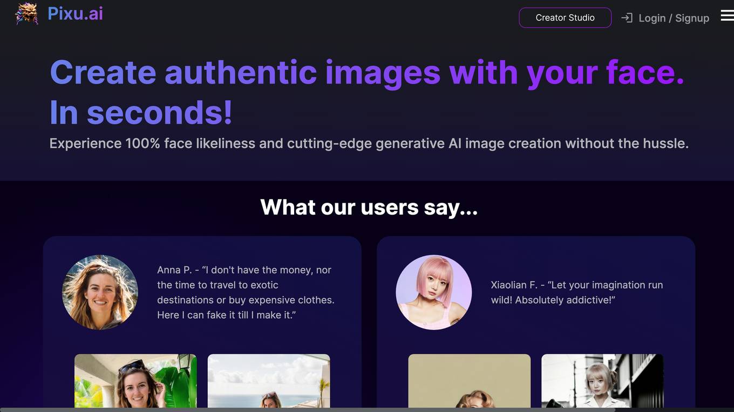
Task: Open the Creator Studio button
Action: (x=565, y=18)
